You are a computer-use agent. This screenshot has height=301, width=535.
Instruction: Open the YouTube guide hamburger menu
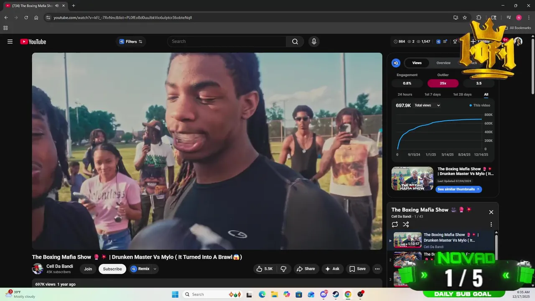point(10,41)
